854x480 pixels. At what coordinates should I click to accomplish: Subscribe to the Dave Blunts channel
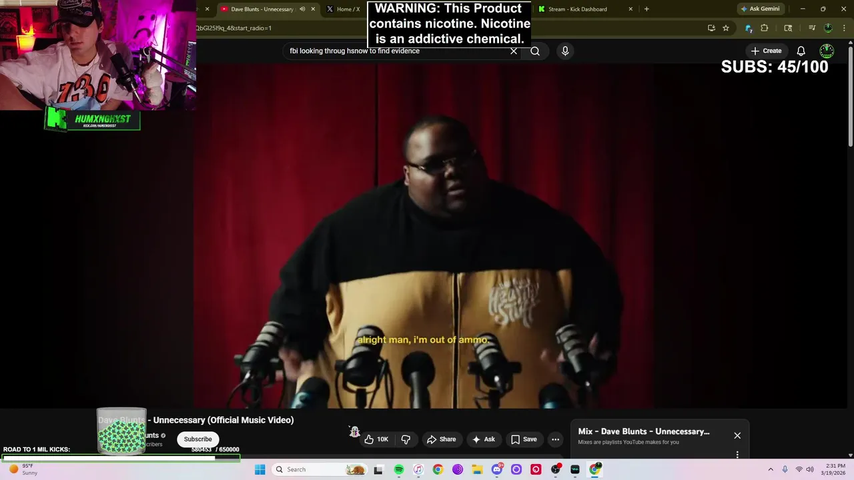point(198,439)
